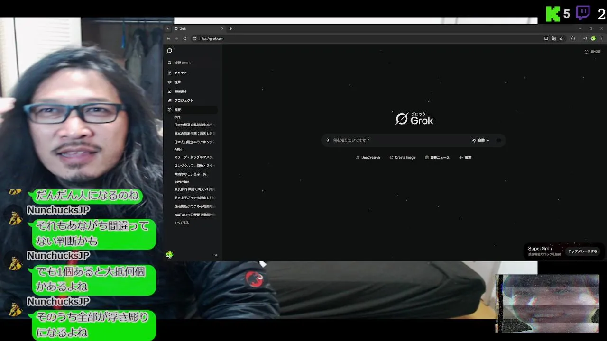Image resolution: width=607 pixels, height=341 pixels.
Task: Open the Chrome three-dot menu
Action: [x=601, y=38]
